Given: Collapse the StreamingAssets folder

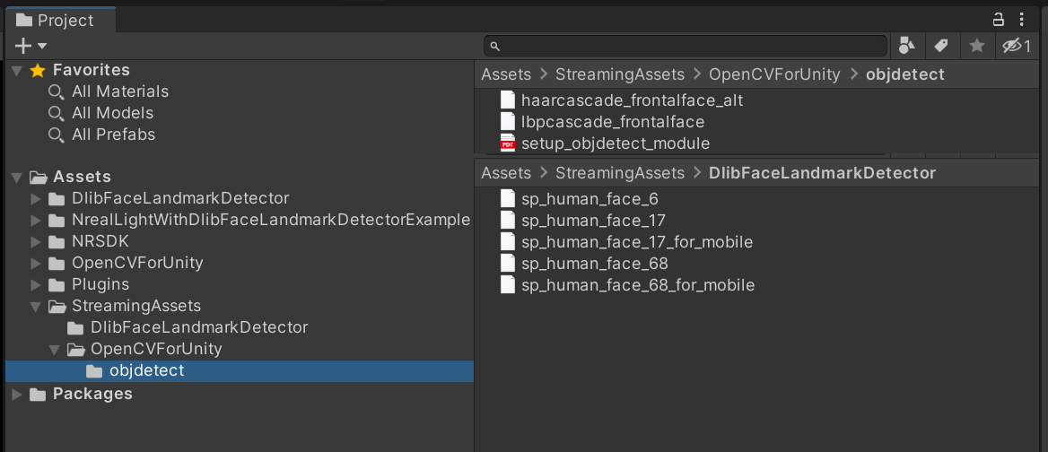Looking at the screenshot, I should pos(36,306).
